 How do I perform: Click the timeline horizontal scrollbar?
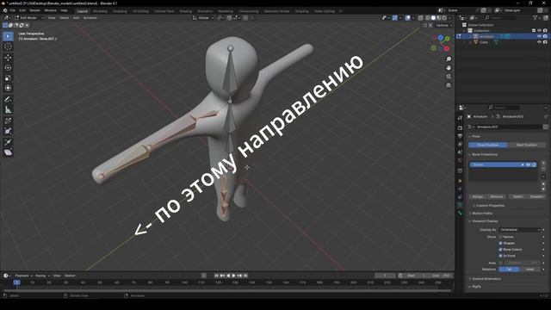[x=226, y=291]
